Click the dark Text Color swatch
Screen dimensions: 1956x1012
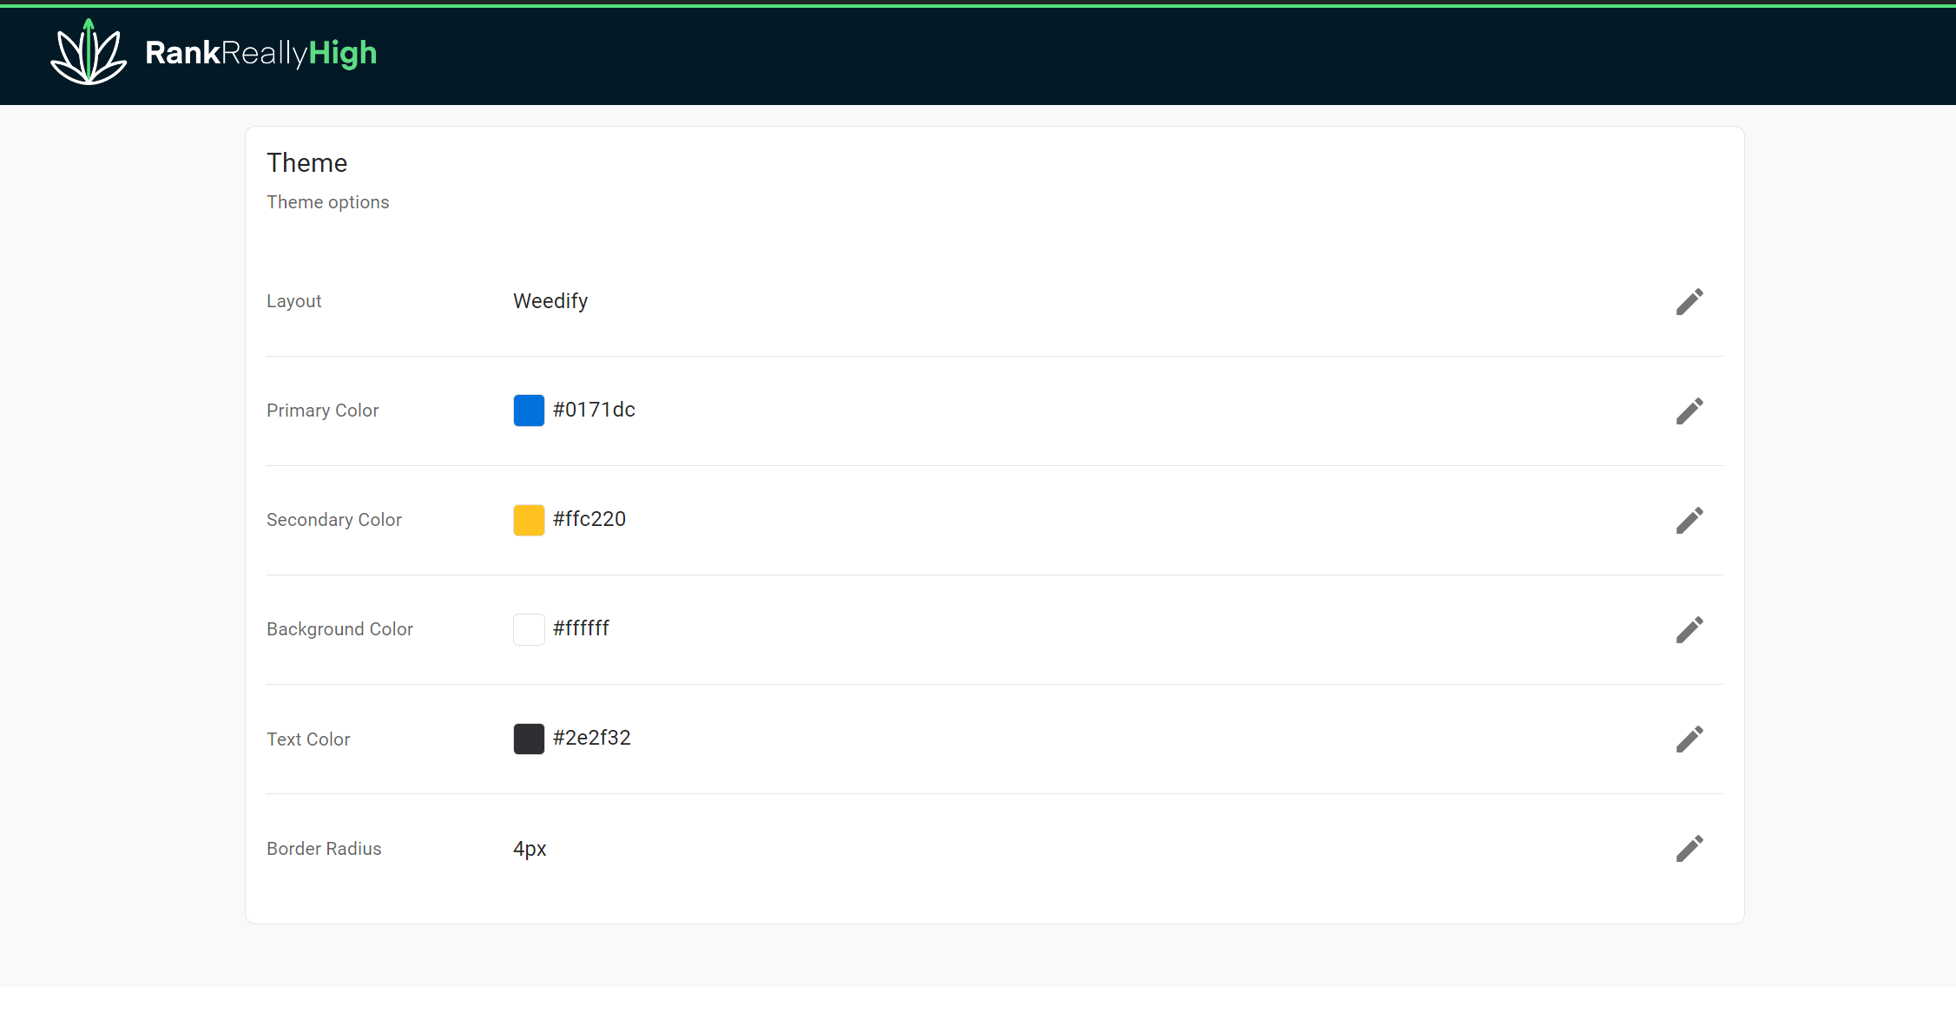[x=529, y=739]
